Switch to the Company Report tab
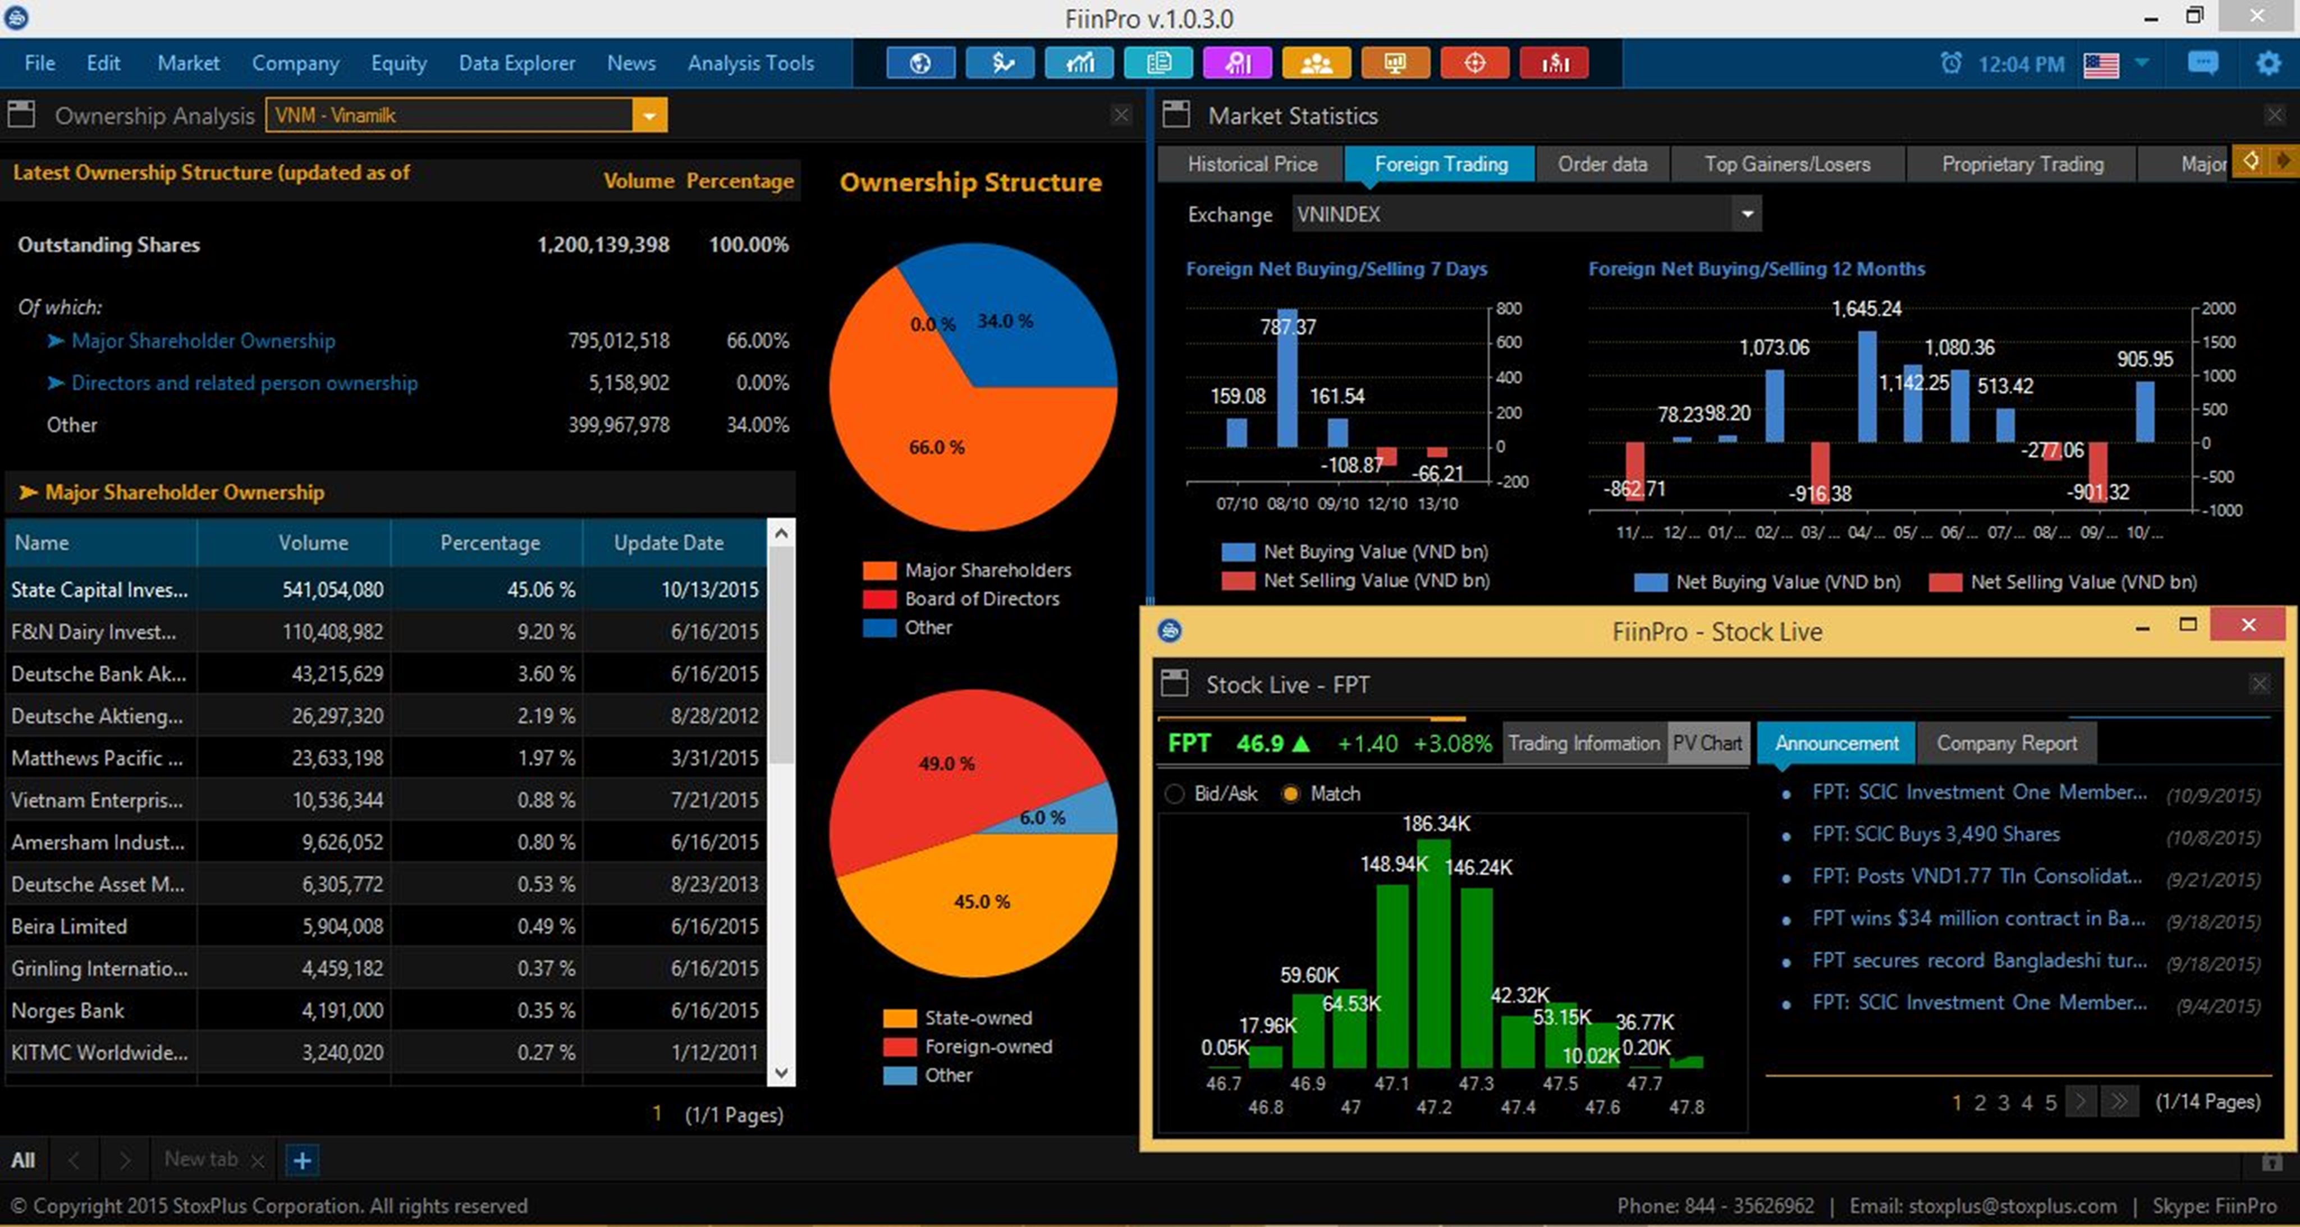The image size is (2300, 1227). [x=2006, y=742]
